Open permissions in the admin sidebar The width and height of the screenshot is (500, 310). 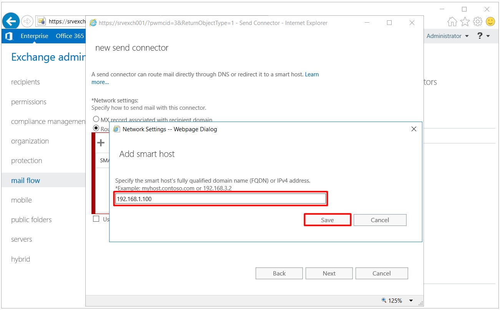(x=29, y=102)
